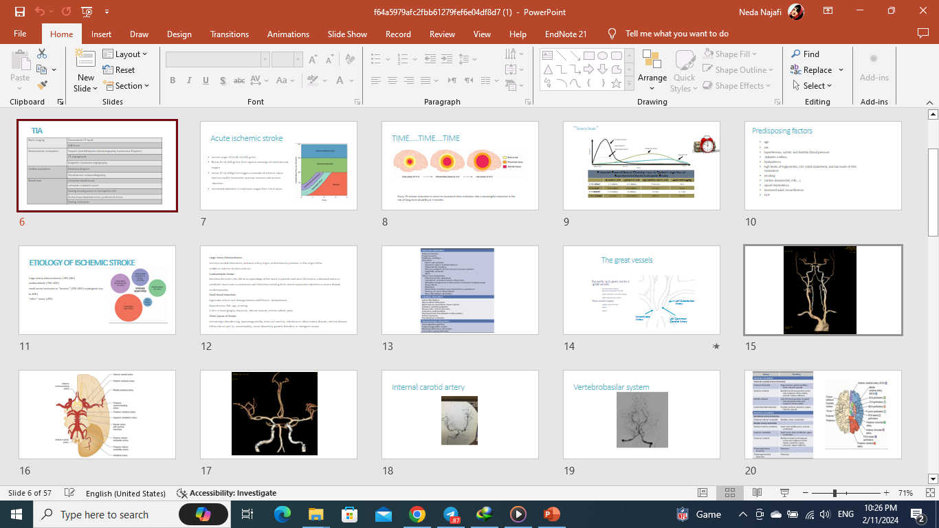This screenshot has height=528, width=939.
Task: Launch Slide Show from status bar icon
Action: (783, 493)
